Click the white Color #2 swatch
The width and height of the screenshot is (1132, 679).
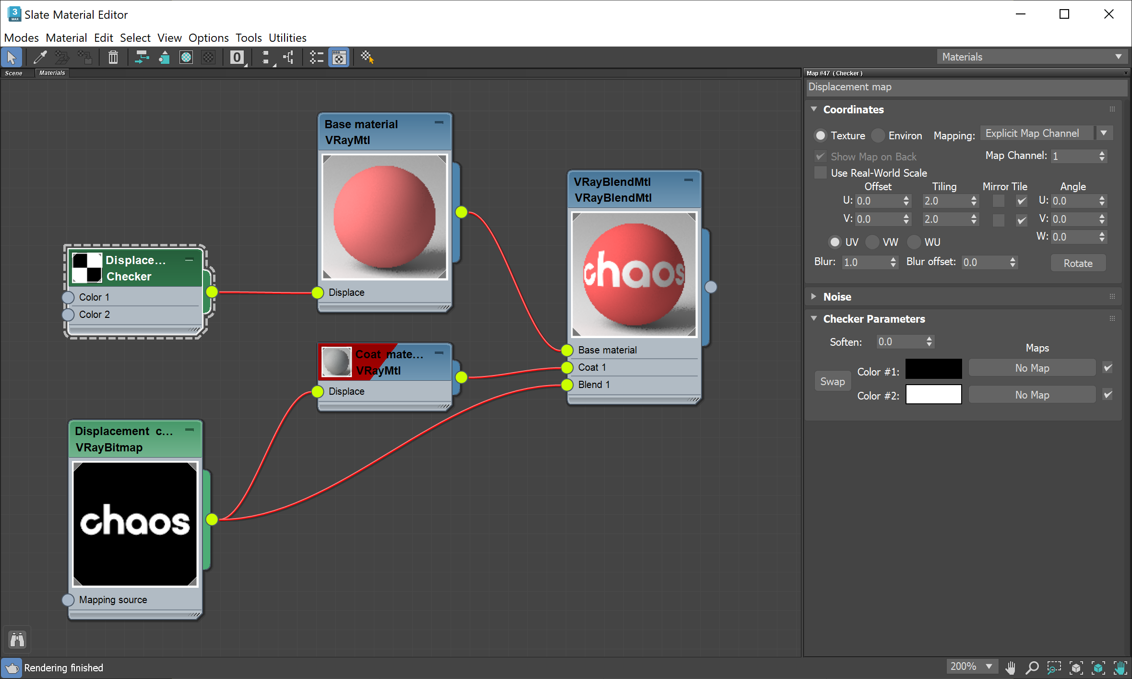933,394
